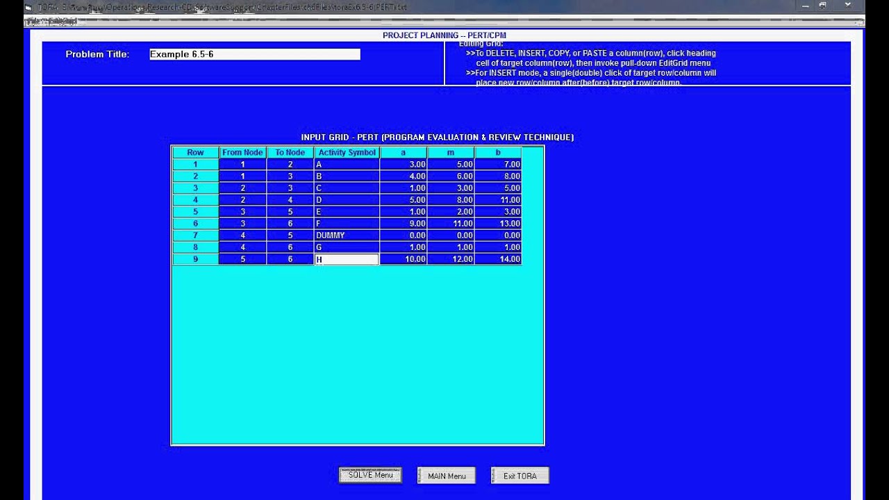Select row heading 9
Image resolution: width=889 pixels, height=500 pixels.
195,259
